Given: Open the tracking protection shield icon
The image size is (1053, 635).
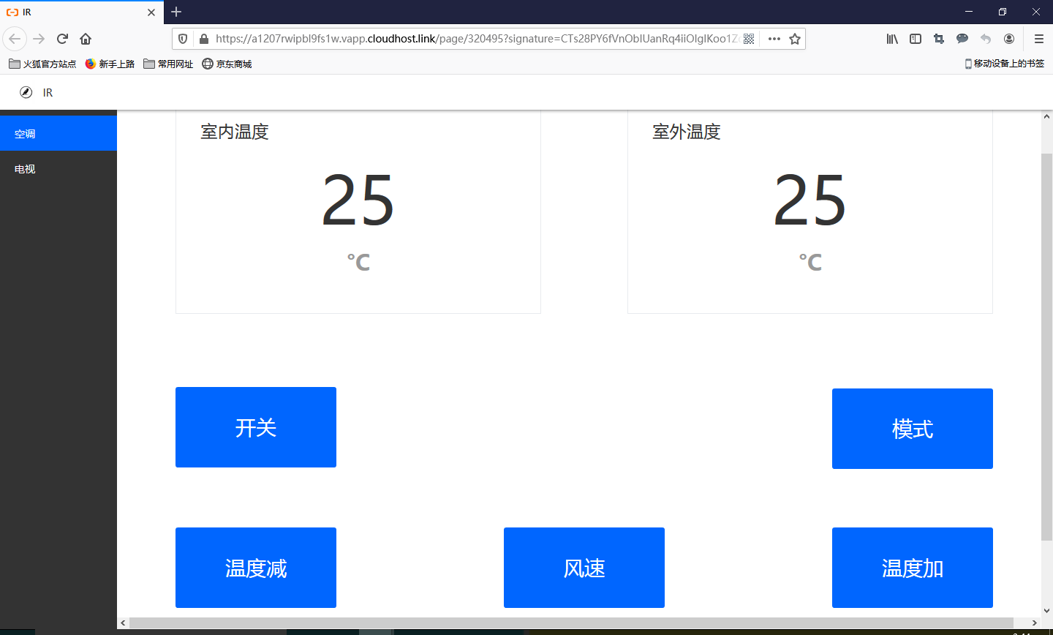Looking at the screenshot, I should click(183, 39).
